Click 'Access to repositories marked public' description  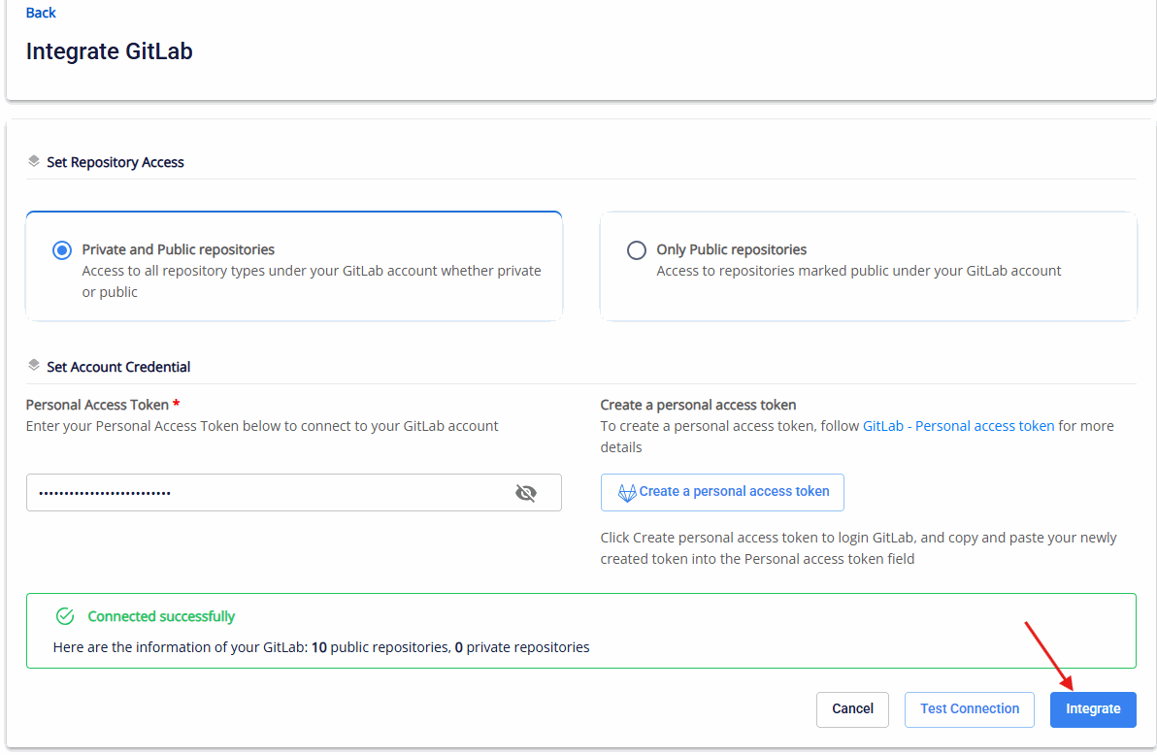[858, 271]
